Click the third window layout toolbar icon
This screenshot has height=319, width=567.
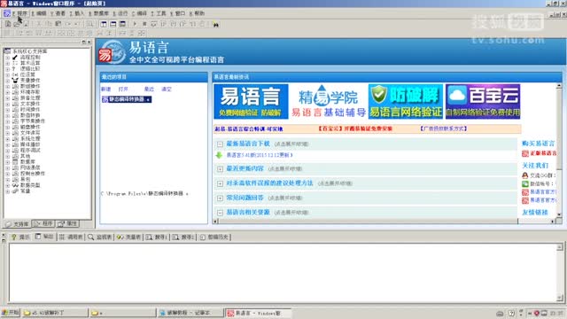(x=122, y=24)
